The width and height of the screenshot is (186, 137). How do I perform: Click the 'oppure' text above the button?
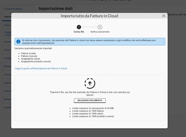click(90, 95)
